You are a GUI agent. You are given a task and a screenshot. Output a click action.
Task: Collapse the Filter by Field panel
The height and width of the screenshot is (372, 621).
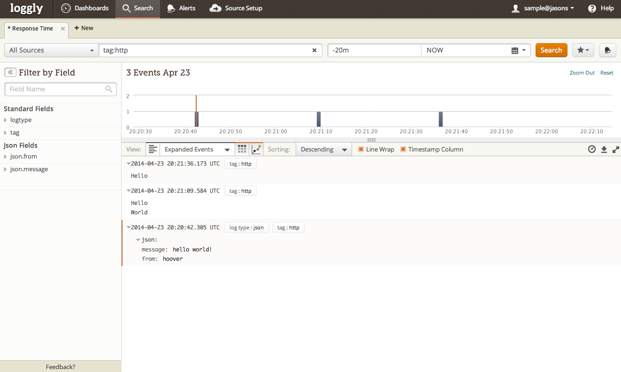tap(10, 72)
